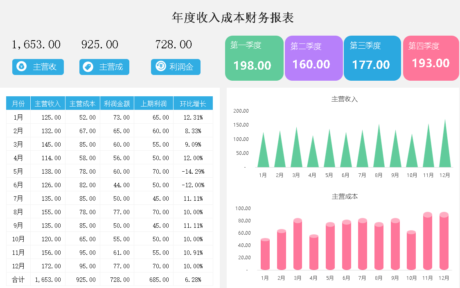Screen dimensions: 460x288
Task: Click the pink 第四季度 card
Action: (x=431, y=58)
